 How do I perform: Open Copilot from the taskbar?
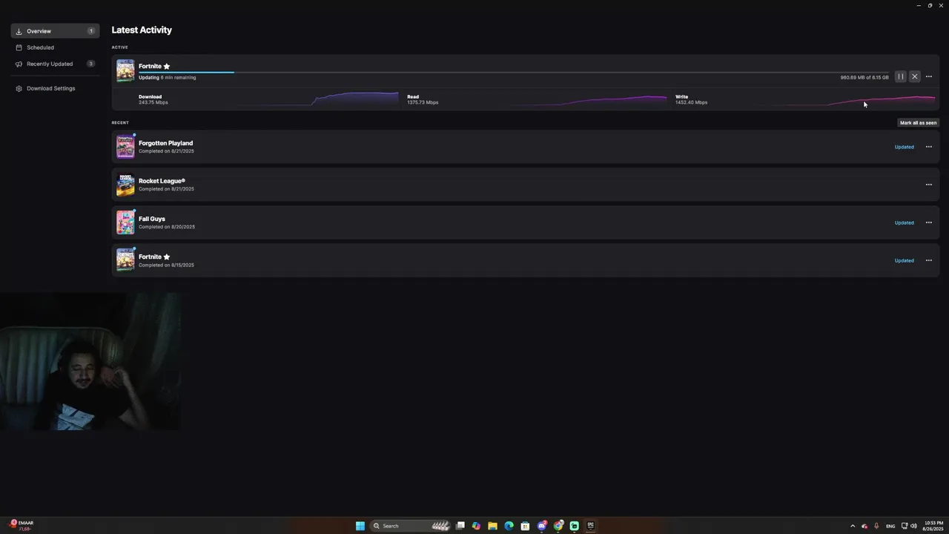[476, 526]
